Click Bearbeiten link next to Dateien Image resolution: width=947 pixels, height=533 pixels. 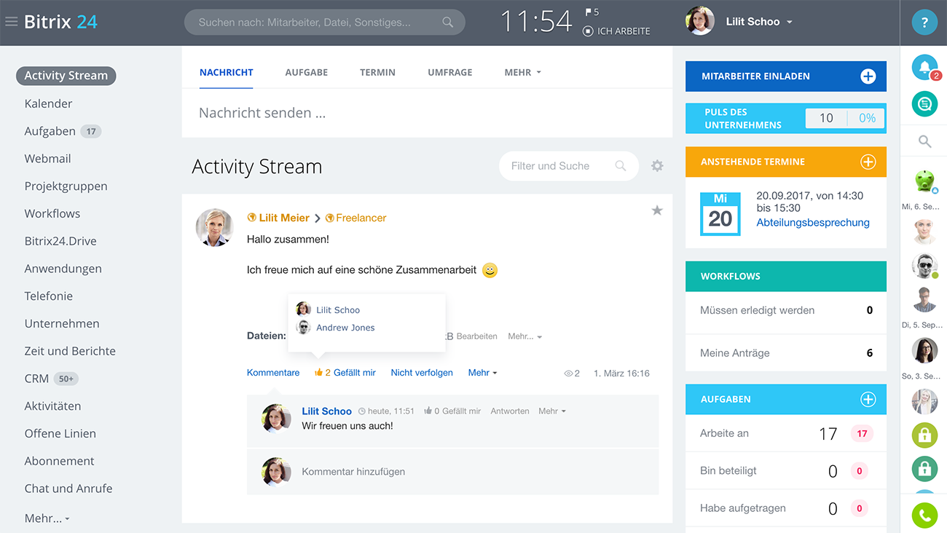point(476,336)
